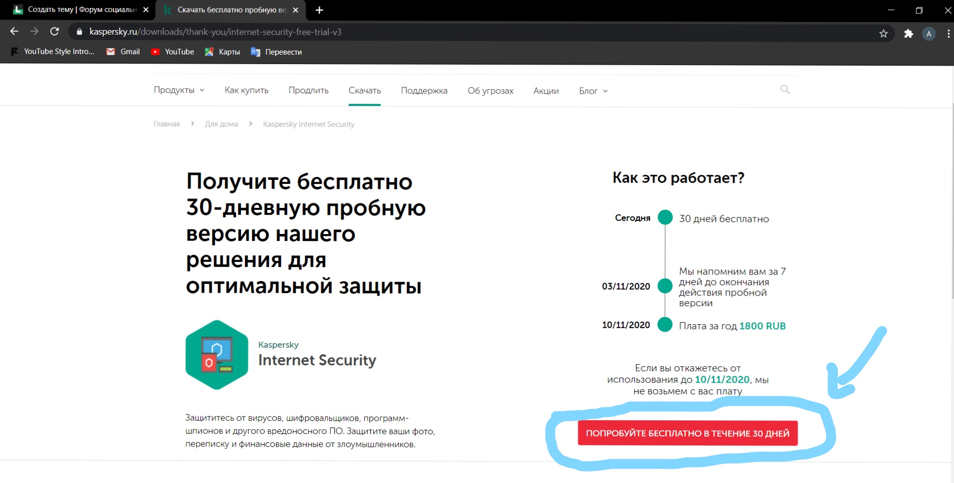Open a new browser tab
The image size is (954, 483).
(319, 10)
